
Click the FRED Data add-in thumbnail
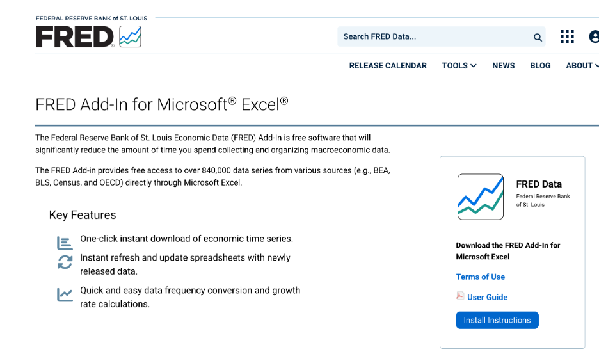click(481, 197)
